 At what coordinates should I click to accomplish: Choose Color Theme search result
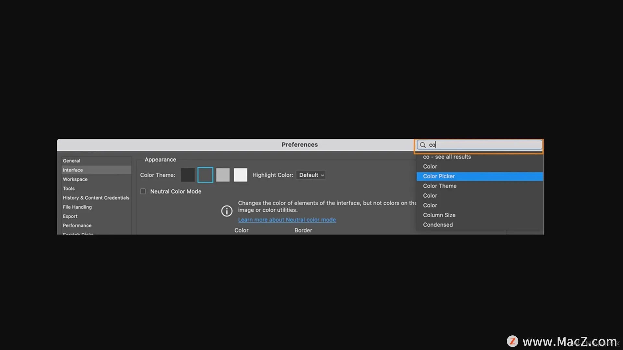[440, 186]
